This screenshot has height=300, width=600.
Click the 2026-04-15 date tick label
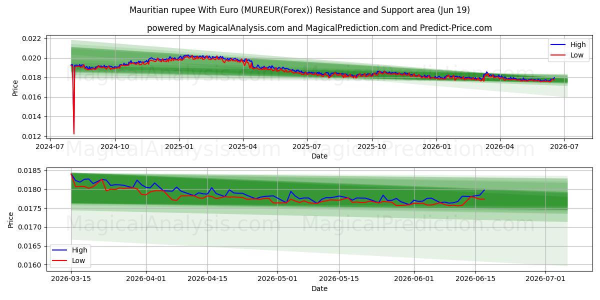click(x=207, y=279)
